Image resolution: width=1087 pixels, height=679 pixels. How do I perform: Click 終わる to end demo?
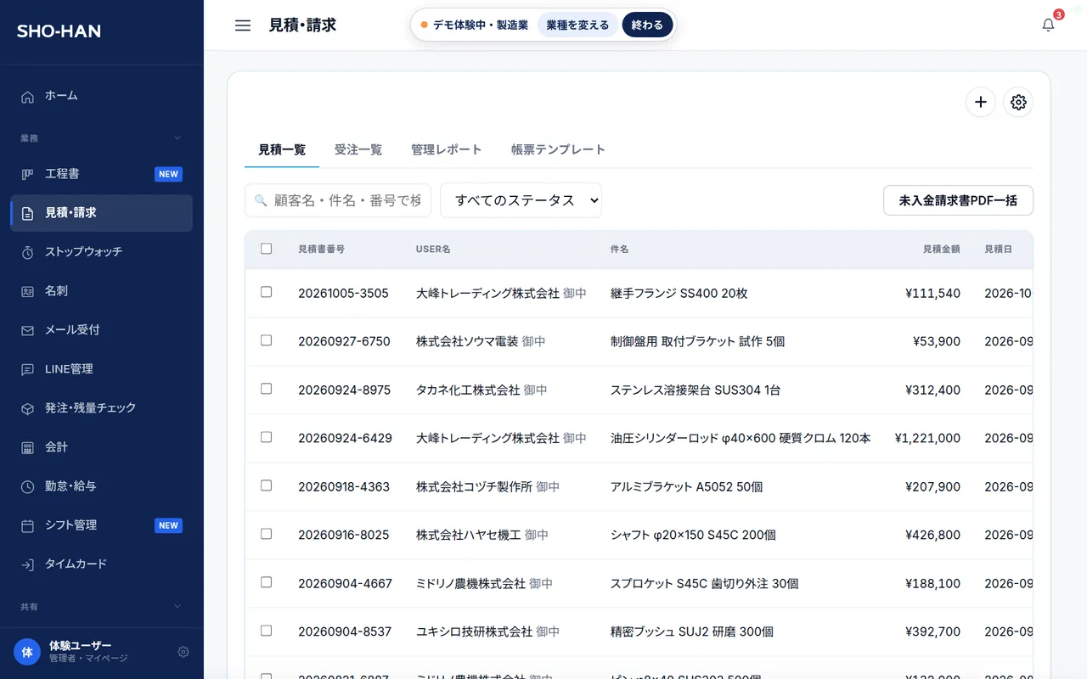647,25
